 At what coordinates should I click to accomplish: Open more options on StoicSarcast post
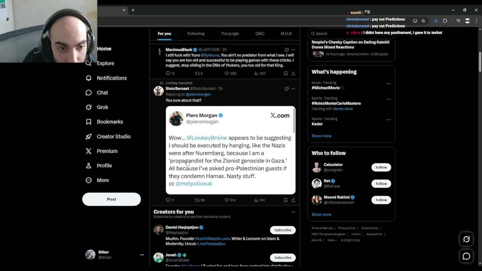[293, 88]
